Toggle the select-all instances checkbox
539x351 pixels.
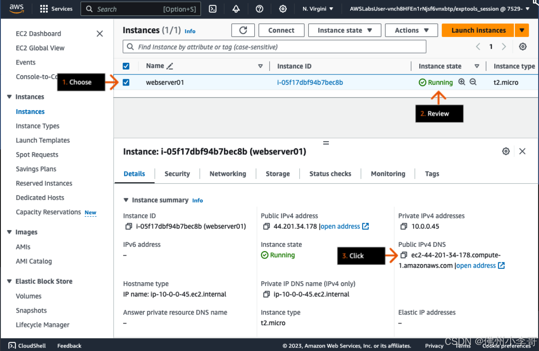126,66
